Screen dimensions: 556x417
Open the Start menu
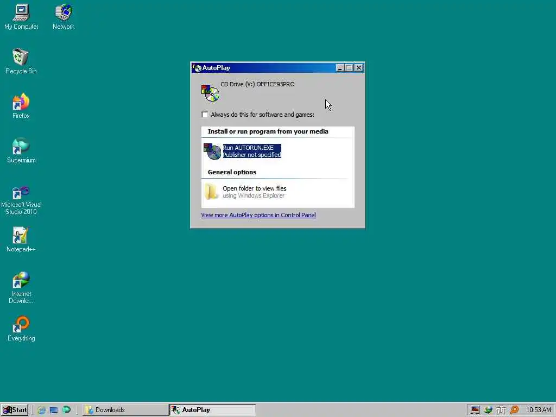pyautogui.click(x=15, y=410)
